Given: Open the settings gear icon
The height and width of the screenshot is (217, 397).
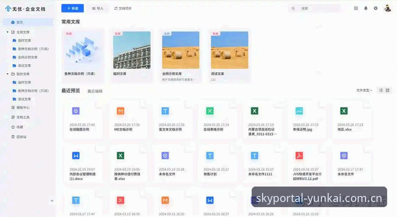Looking at the screenshot, I should pyautogui.click(x=376, y=8).
